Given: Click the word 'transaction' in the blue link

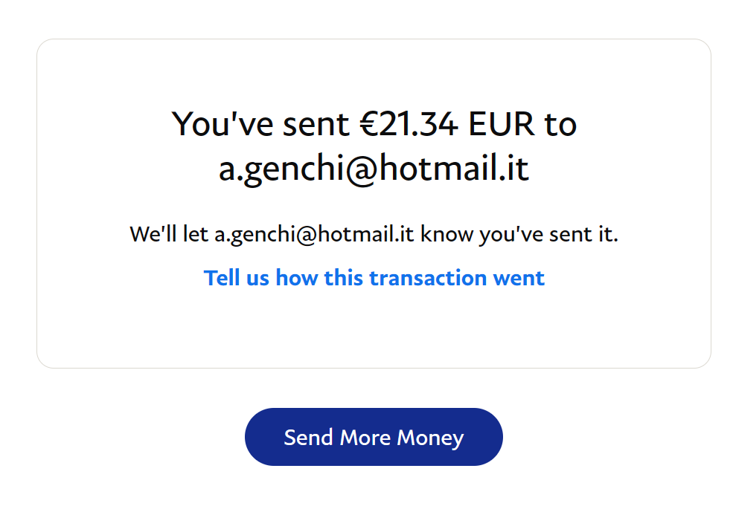Looking at the screenshot, I should [428, 278].
